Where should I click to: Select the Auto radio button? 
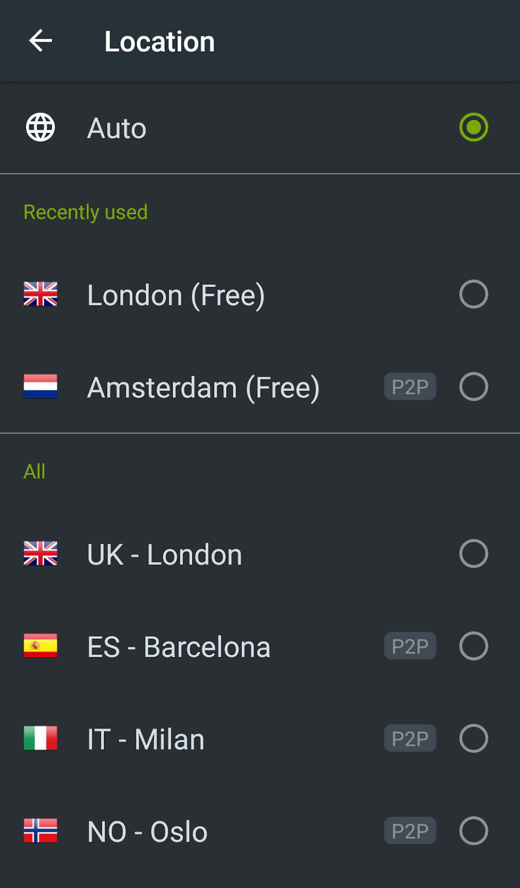[474, 127]
